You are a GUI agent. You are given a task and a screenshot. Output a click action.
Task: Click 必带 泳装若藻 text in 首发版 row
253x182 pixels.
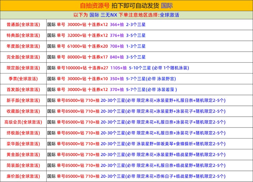(x=160, y=90)
